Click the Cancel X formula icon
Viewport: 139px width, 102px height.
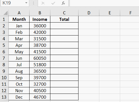tap(43, 3)
